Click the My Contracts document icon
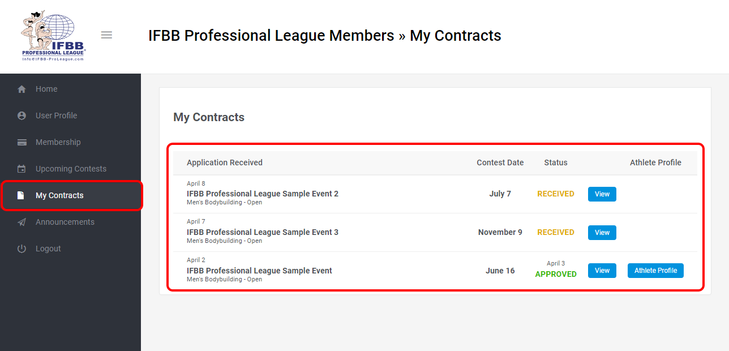This screenshot has width=729, height=351. 22,195
